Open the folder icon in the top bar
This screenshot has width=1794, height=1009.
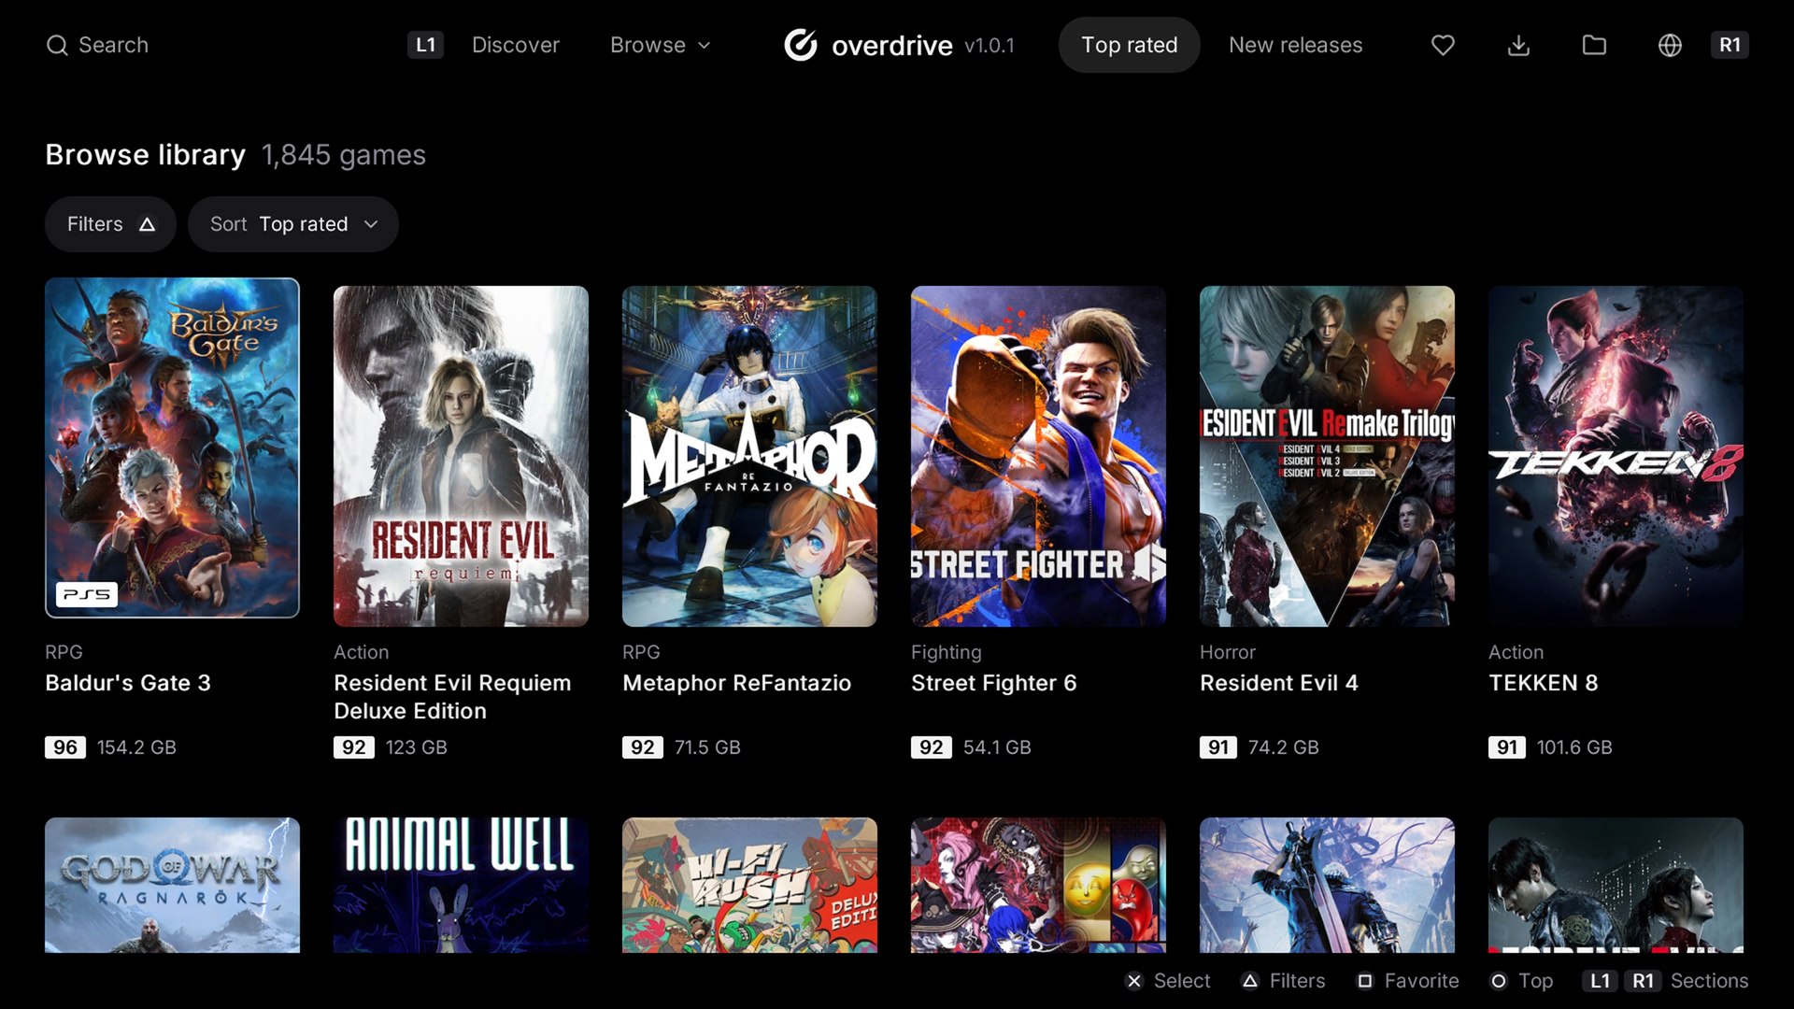[x=1594, y=45]
